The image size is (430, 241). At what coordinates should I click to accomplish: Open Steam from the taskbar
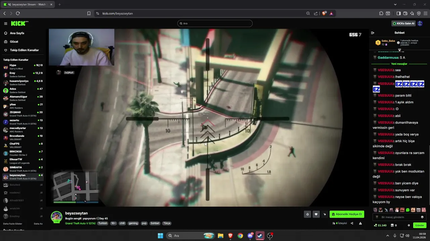[x=260, y=236]
